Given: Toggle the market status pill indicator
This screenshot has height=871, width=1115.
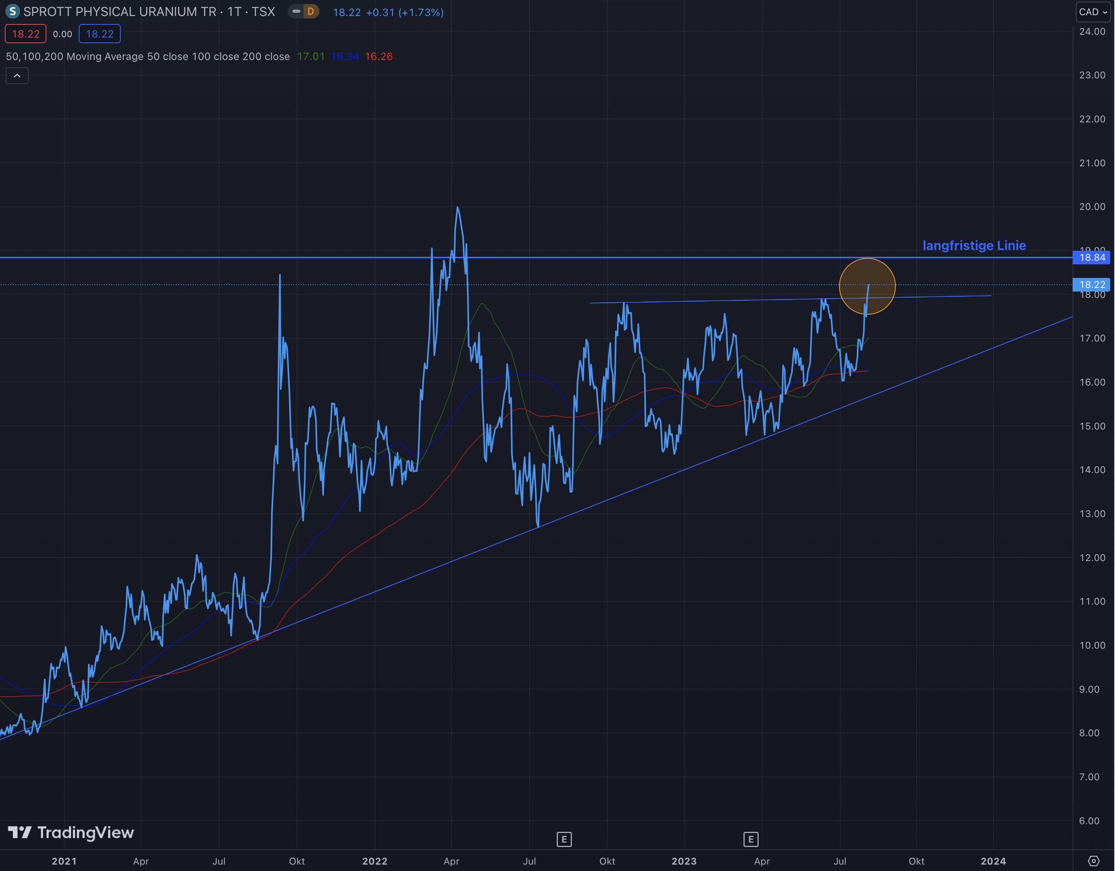Looking at the screenshot, I should coord(296,11).
